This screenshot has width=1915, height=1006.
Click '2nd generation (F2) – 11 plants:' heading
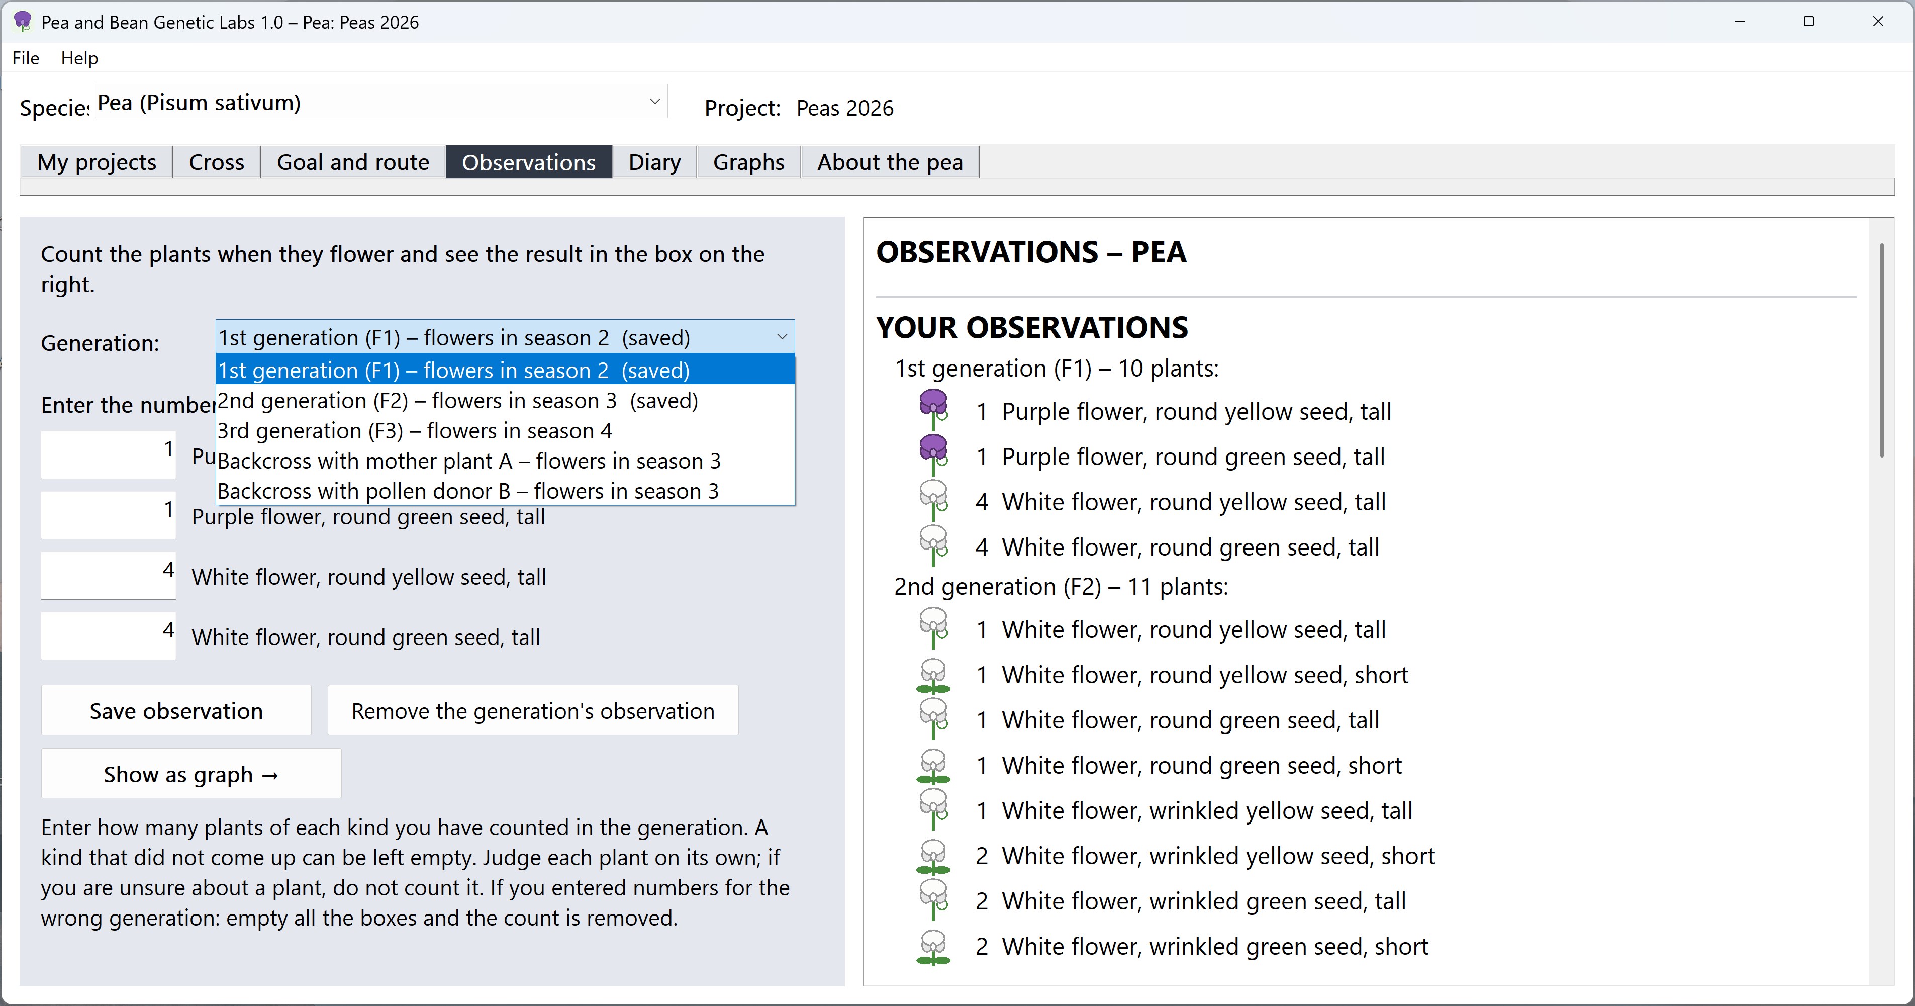1061,586
